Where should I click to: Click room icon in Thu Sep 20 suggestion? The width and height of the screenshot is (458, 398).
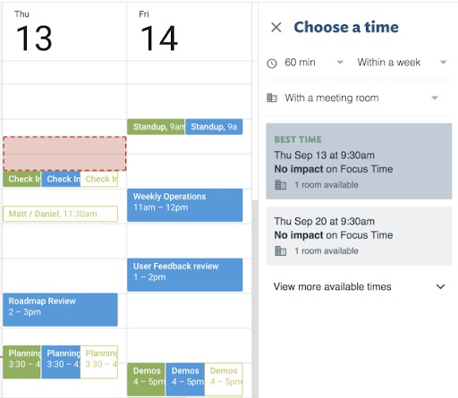280,251
